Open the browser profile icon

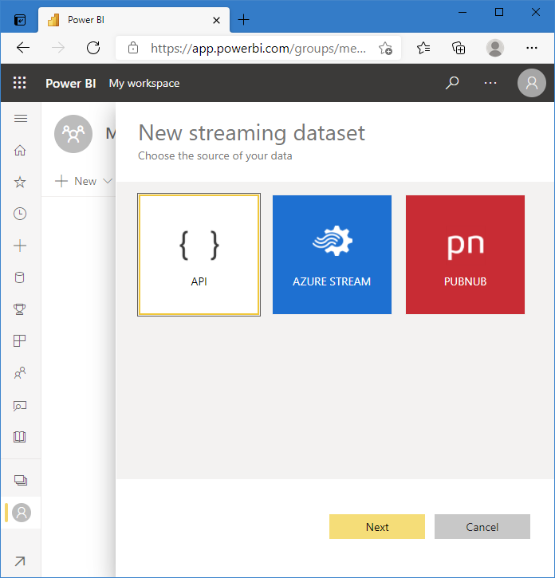(495, 48)
